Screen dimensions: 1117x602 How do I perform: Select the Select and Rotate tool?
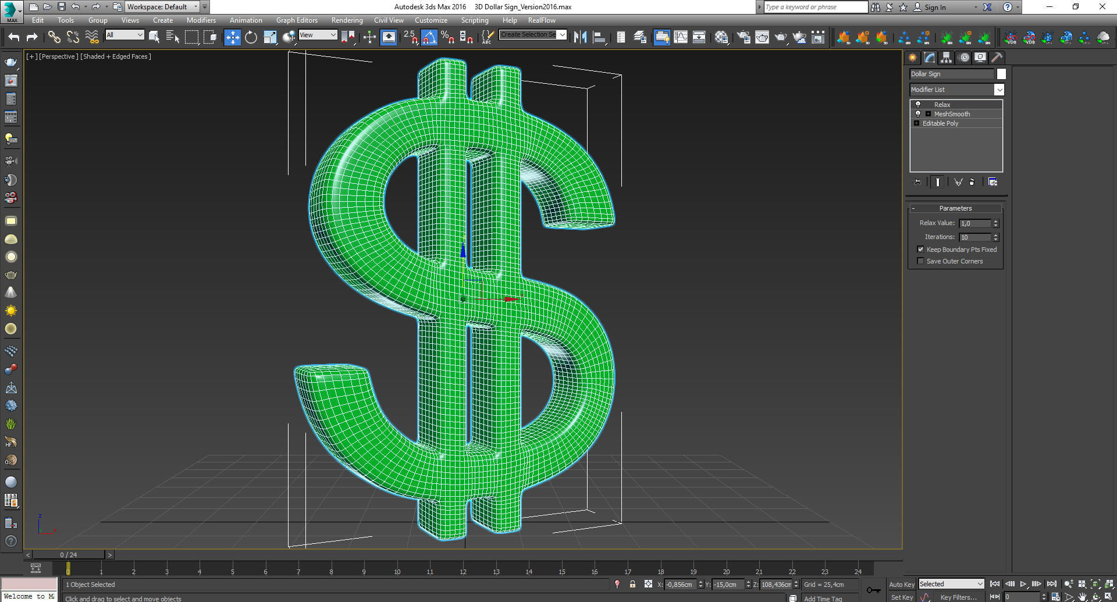[x=251, y=37]
